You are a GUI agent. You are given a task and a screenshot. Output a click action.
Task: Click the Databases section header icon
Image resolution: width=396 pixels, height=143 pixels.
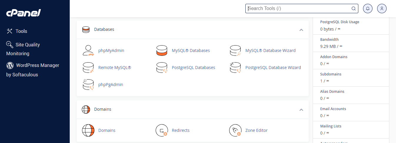pyautogui.click(x=86, y=29)
